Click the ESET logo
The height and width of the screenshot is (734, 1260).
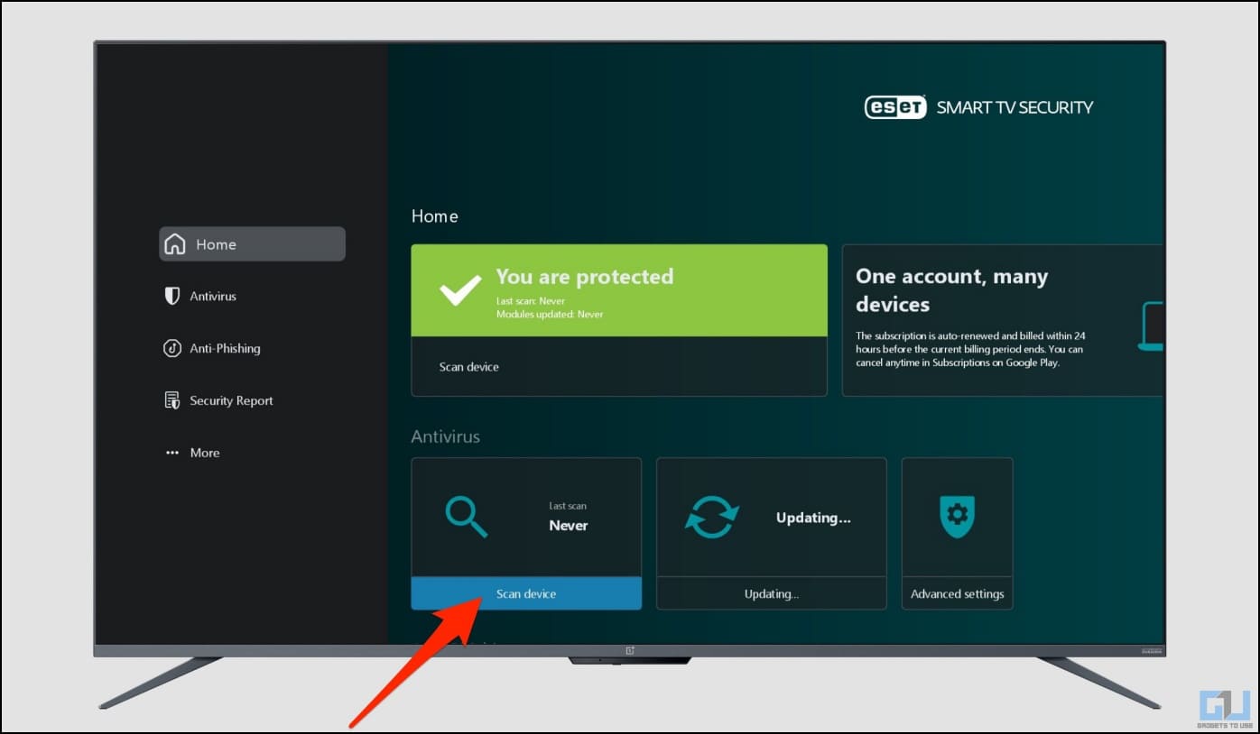895,107
